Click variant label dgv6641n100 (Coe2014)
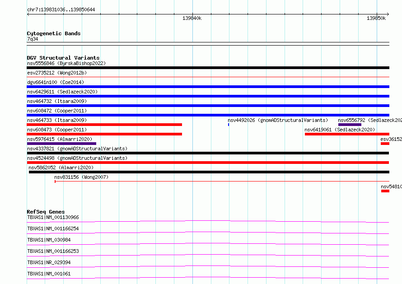402x284 pixels. coord(56,82)
